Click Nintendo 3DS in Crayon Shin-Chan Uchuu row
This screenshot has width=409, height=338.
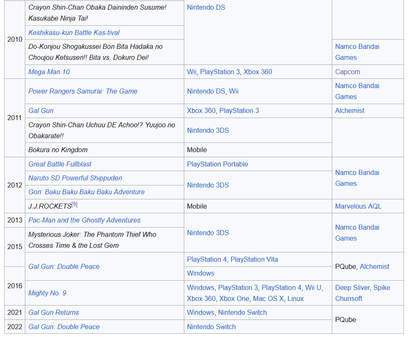click(x=208, y=130)
